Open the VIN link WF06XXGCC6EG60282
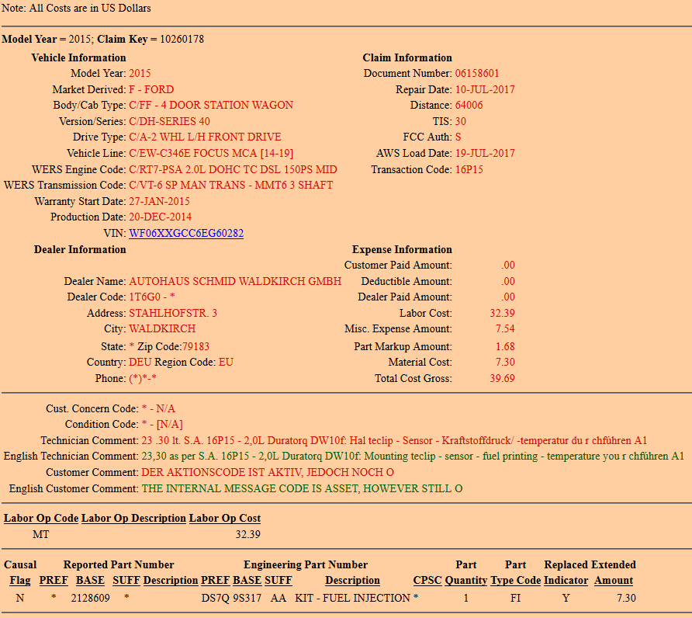The image size is (692, 618). point(186,233)
